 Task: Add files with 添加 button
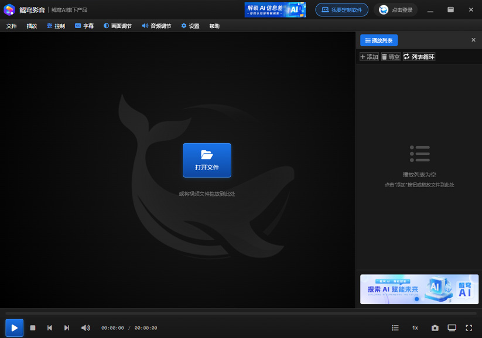(369, 57)
